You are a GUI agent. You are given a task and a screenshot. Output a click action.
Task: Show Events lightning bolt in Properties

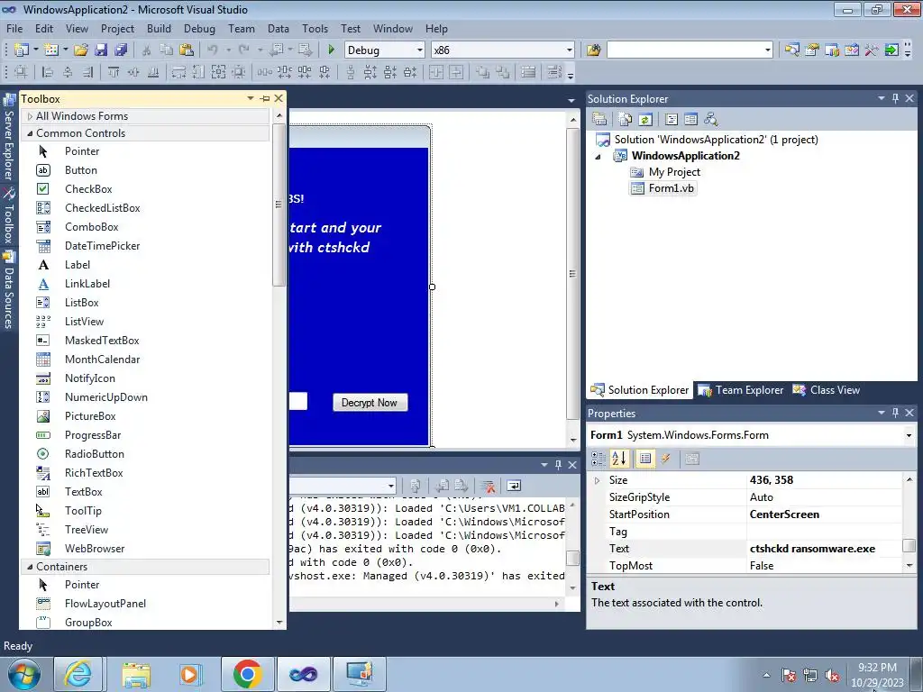[x=666, y=459]
